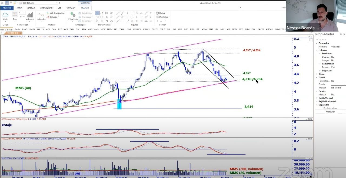
Task: Click the Fondo tra... value No
Action: [332, 81]
